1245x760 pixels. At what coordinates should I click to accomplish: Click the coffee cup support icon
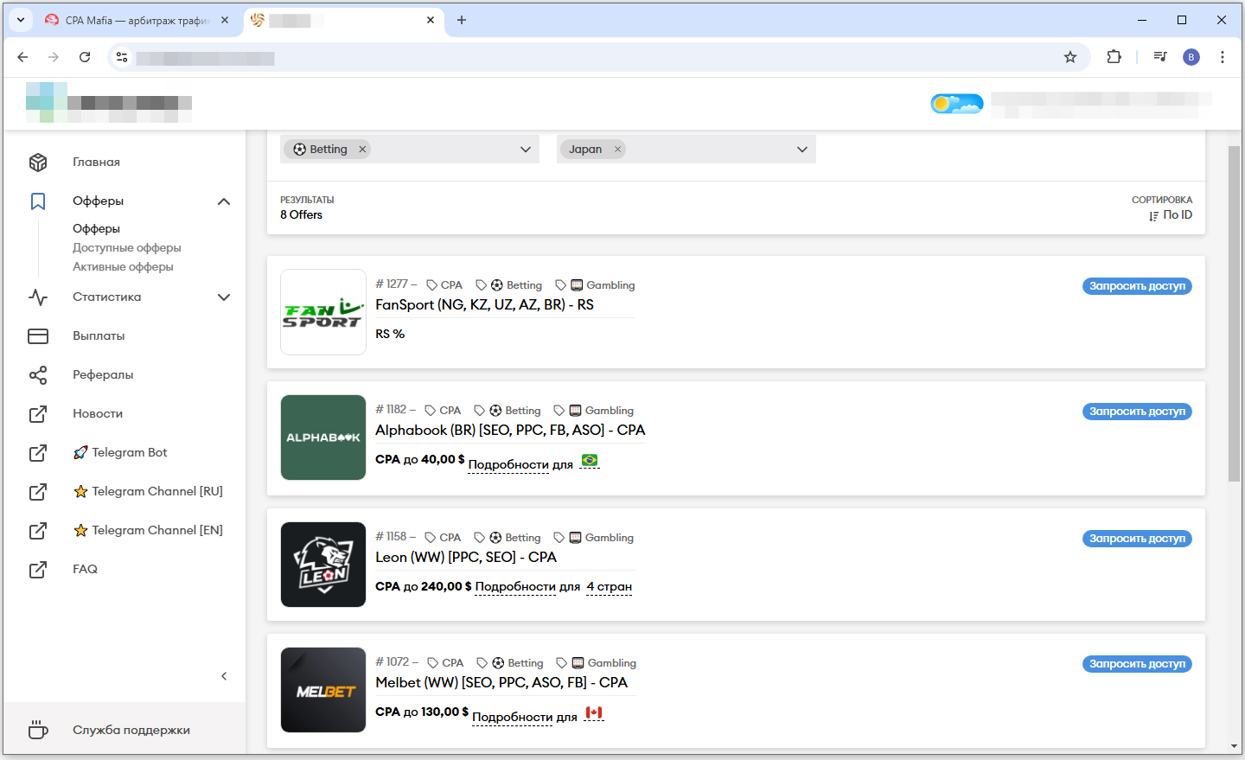[38, 730]
